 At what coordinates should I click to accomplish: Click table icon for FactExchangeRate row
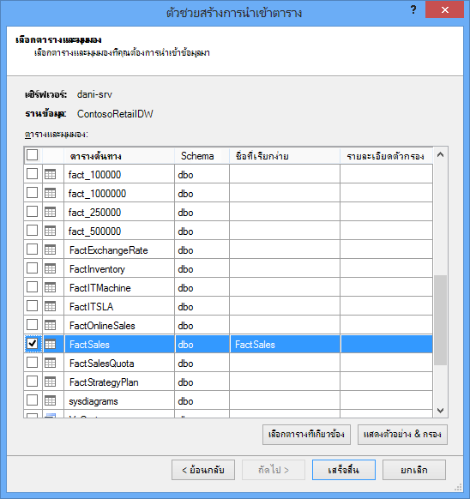tap(50, 249)
